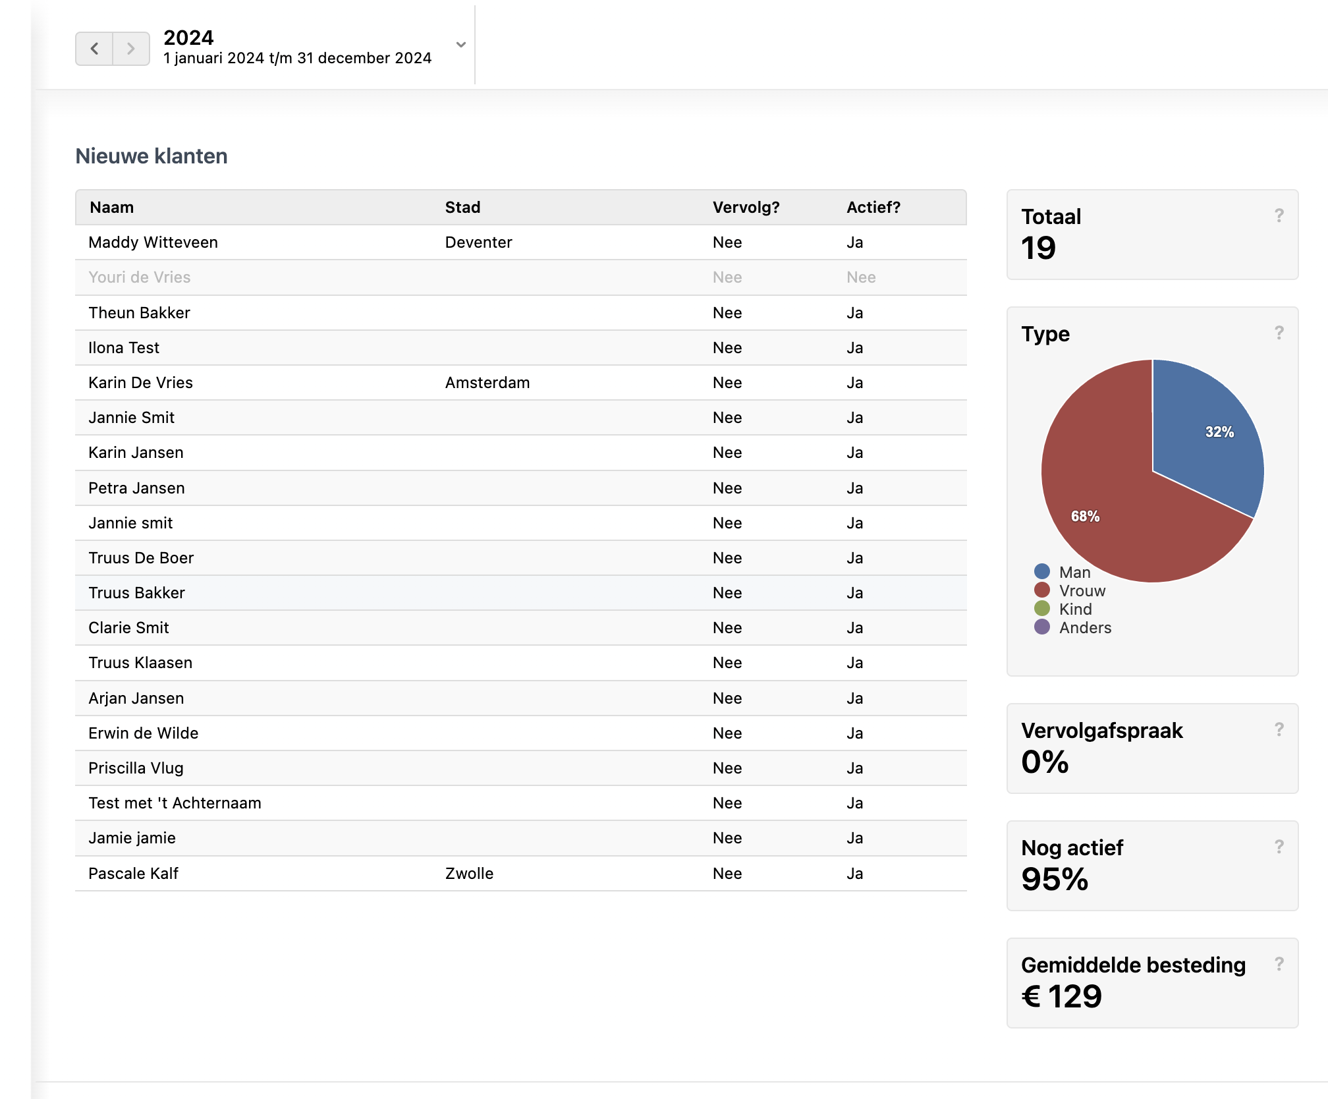
Task: Click help icon on Nog actief card
Action: coord(1279,847)
